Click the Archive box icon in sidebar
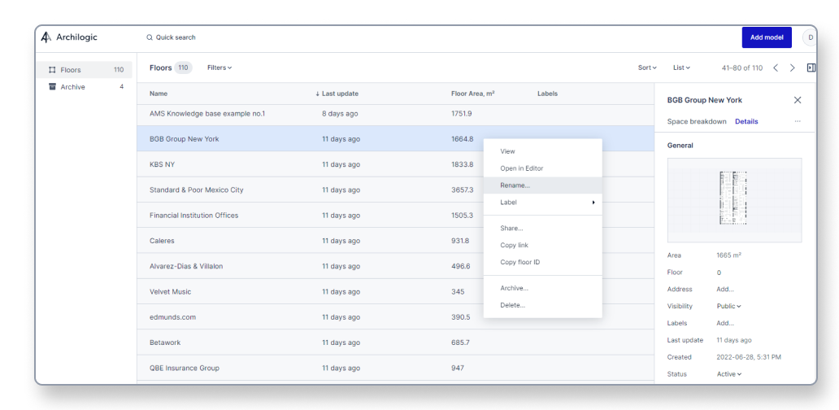 click(52, 87)
